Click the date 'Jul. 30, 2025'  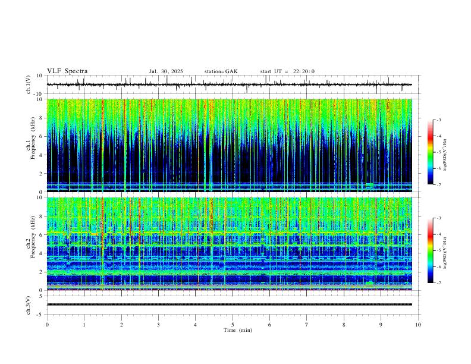coord(166,71)
